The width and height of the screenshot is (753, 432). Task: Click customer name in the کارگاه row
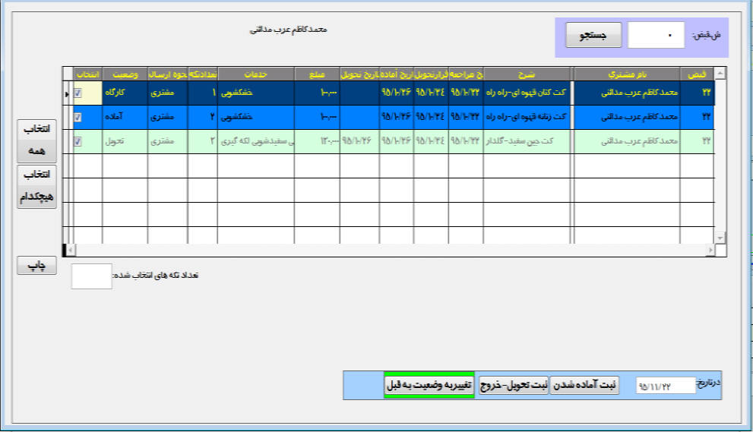pos(627,93)
